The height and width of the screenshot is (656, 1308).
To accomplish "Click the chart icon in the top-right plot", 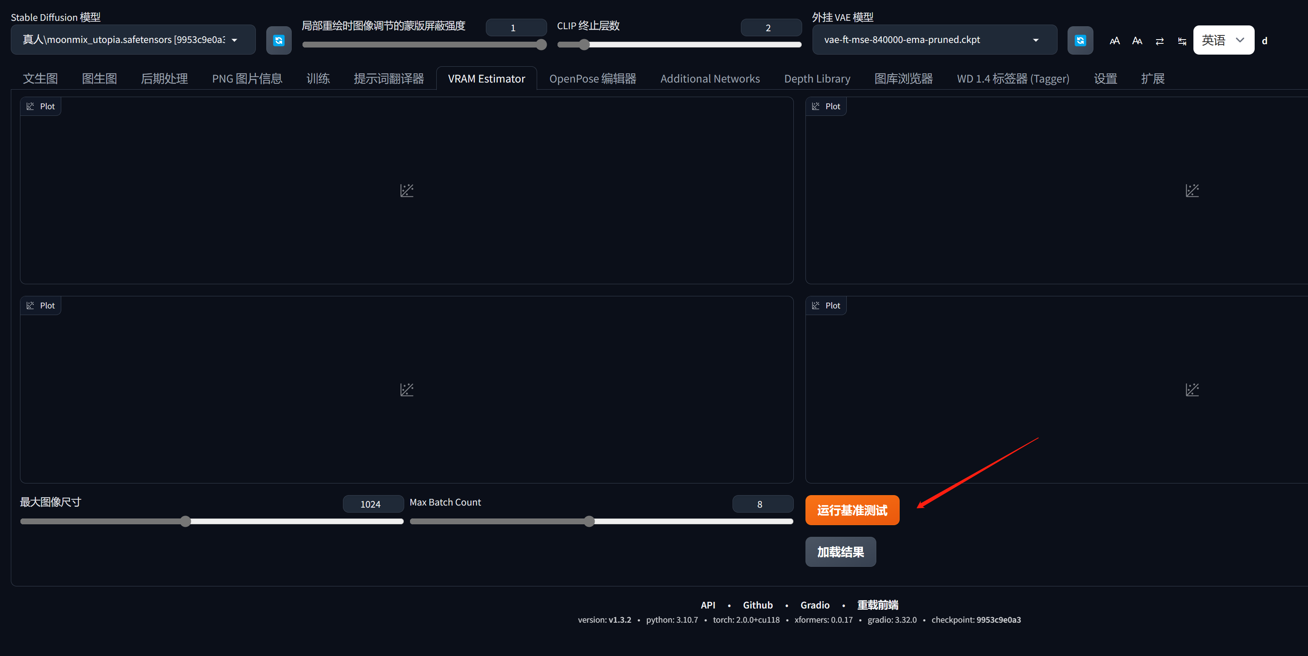I will pyautogui.click(x=1192, y=190).
